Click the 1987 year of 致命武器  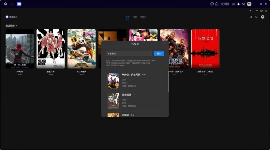click(x=124, y=100)
